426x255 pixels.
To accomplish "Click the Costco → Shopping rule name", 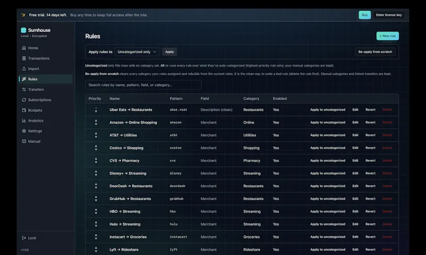I will click(126, 148).
